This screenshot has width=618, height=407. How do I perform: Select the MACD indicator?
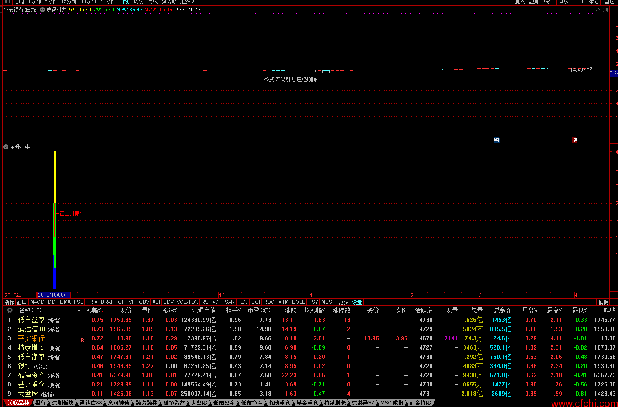click(x=37, y=302)
